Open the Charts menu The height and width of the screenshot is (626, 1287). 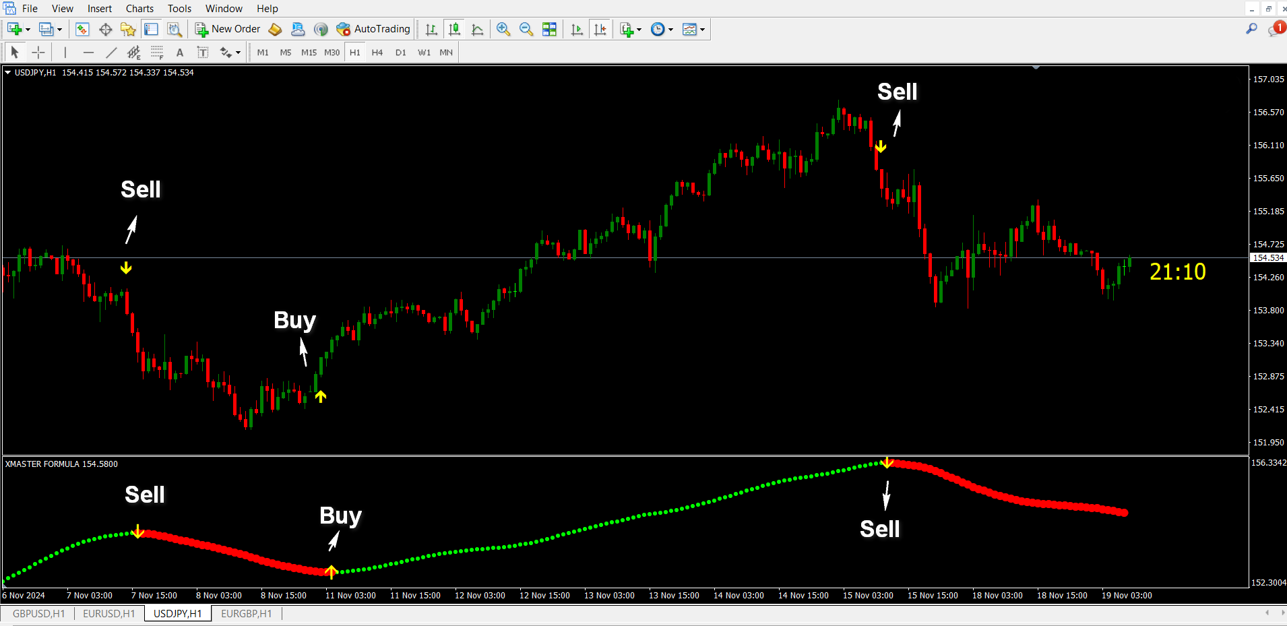click(139, 9)
